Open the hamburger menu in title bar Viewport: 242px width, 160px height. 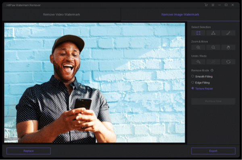213,5
